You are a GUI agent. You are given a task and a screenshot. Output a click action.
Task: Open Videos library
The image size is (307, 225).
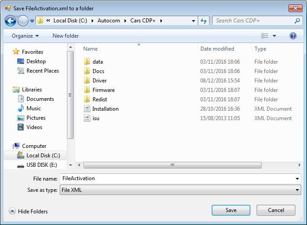click(34, 127)
